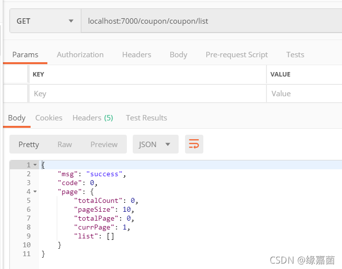Click the "success" string value

point(104,174)
